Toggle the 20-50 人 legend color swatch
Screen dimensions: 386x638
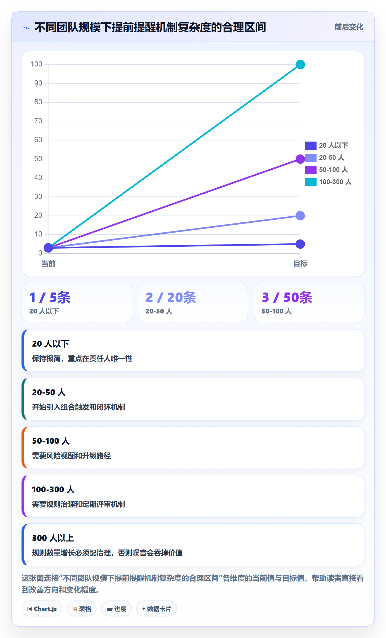310,158
